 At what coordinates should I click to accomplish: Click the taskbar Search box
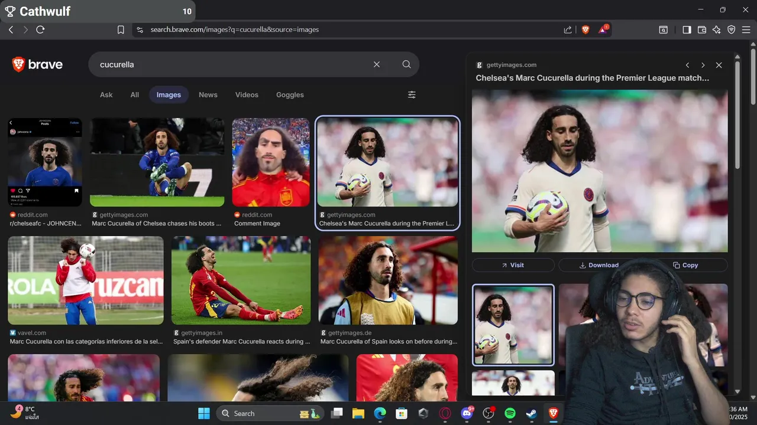coord(270,413)
